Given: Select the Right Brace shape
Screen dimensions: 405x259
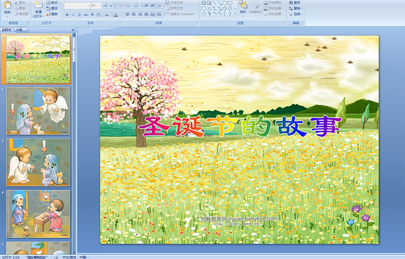Looking at the screenshot, I should point(230,14).
